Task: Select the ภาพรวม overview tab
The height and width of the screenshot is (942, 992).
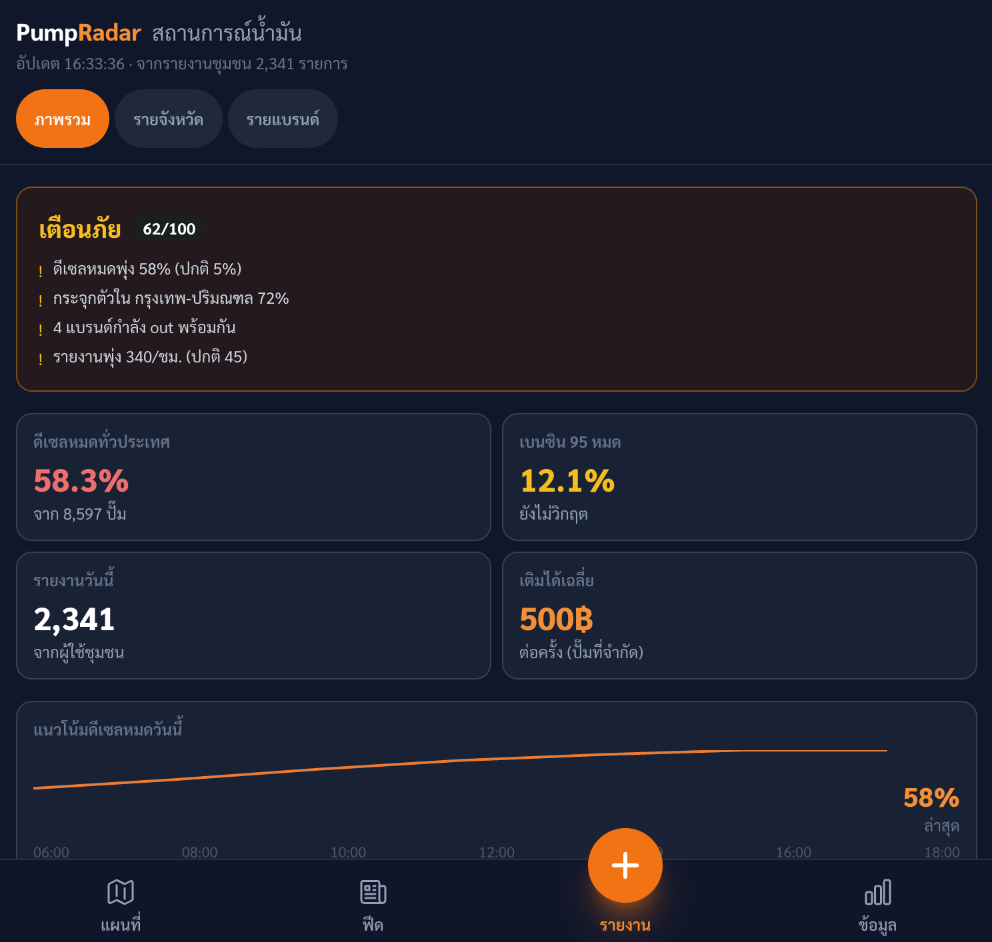Action: point(63,119)
